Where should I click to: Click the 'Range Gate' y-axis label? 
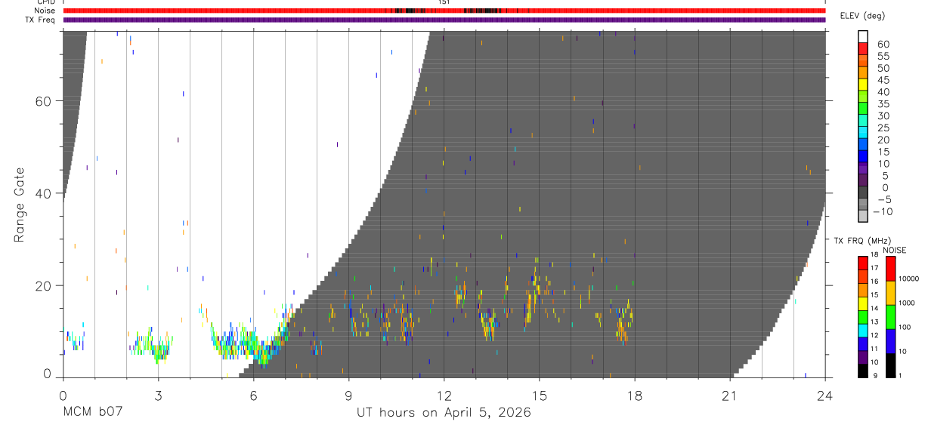20,205
